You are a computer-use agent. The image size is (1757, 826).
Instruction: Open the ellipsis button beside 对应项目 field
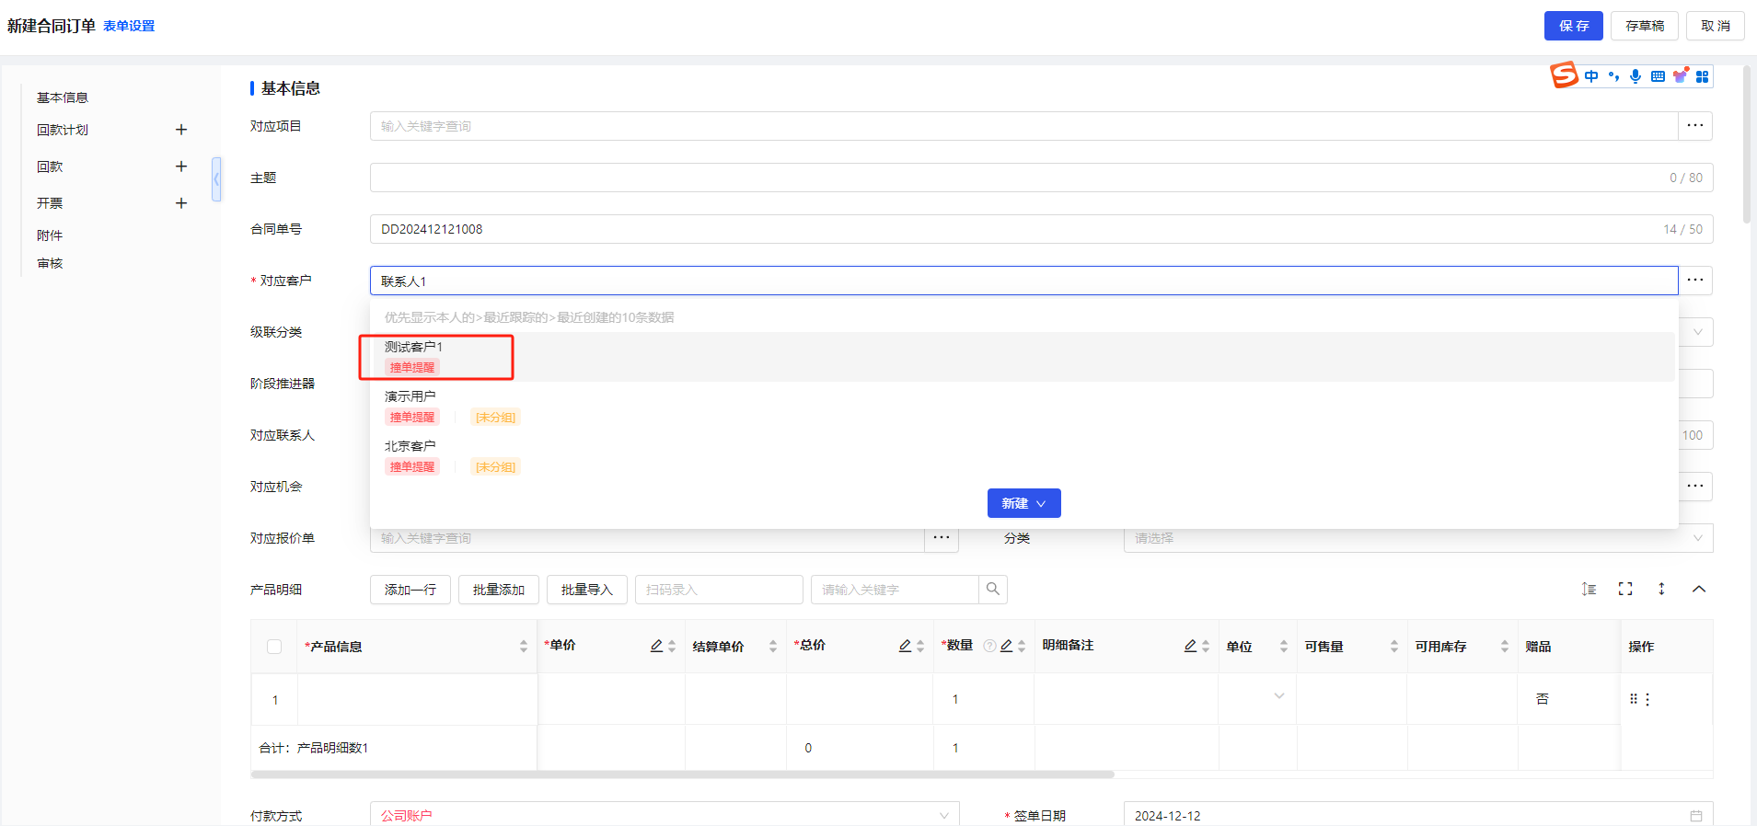(x=1695, y=126)
